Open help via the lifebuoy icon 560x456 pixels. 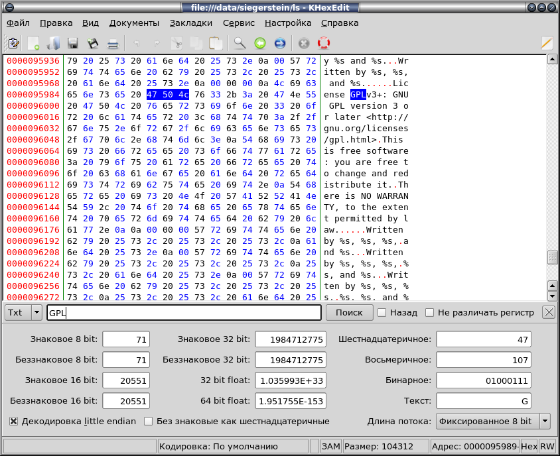(324, 43)
